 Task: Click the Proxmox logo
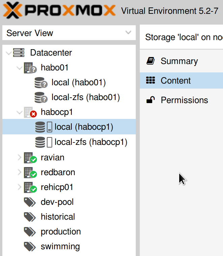click(x=59, y=10)
